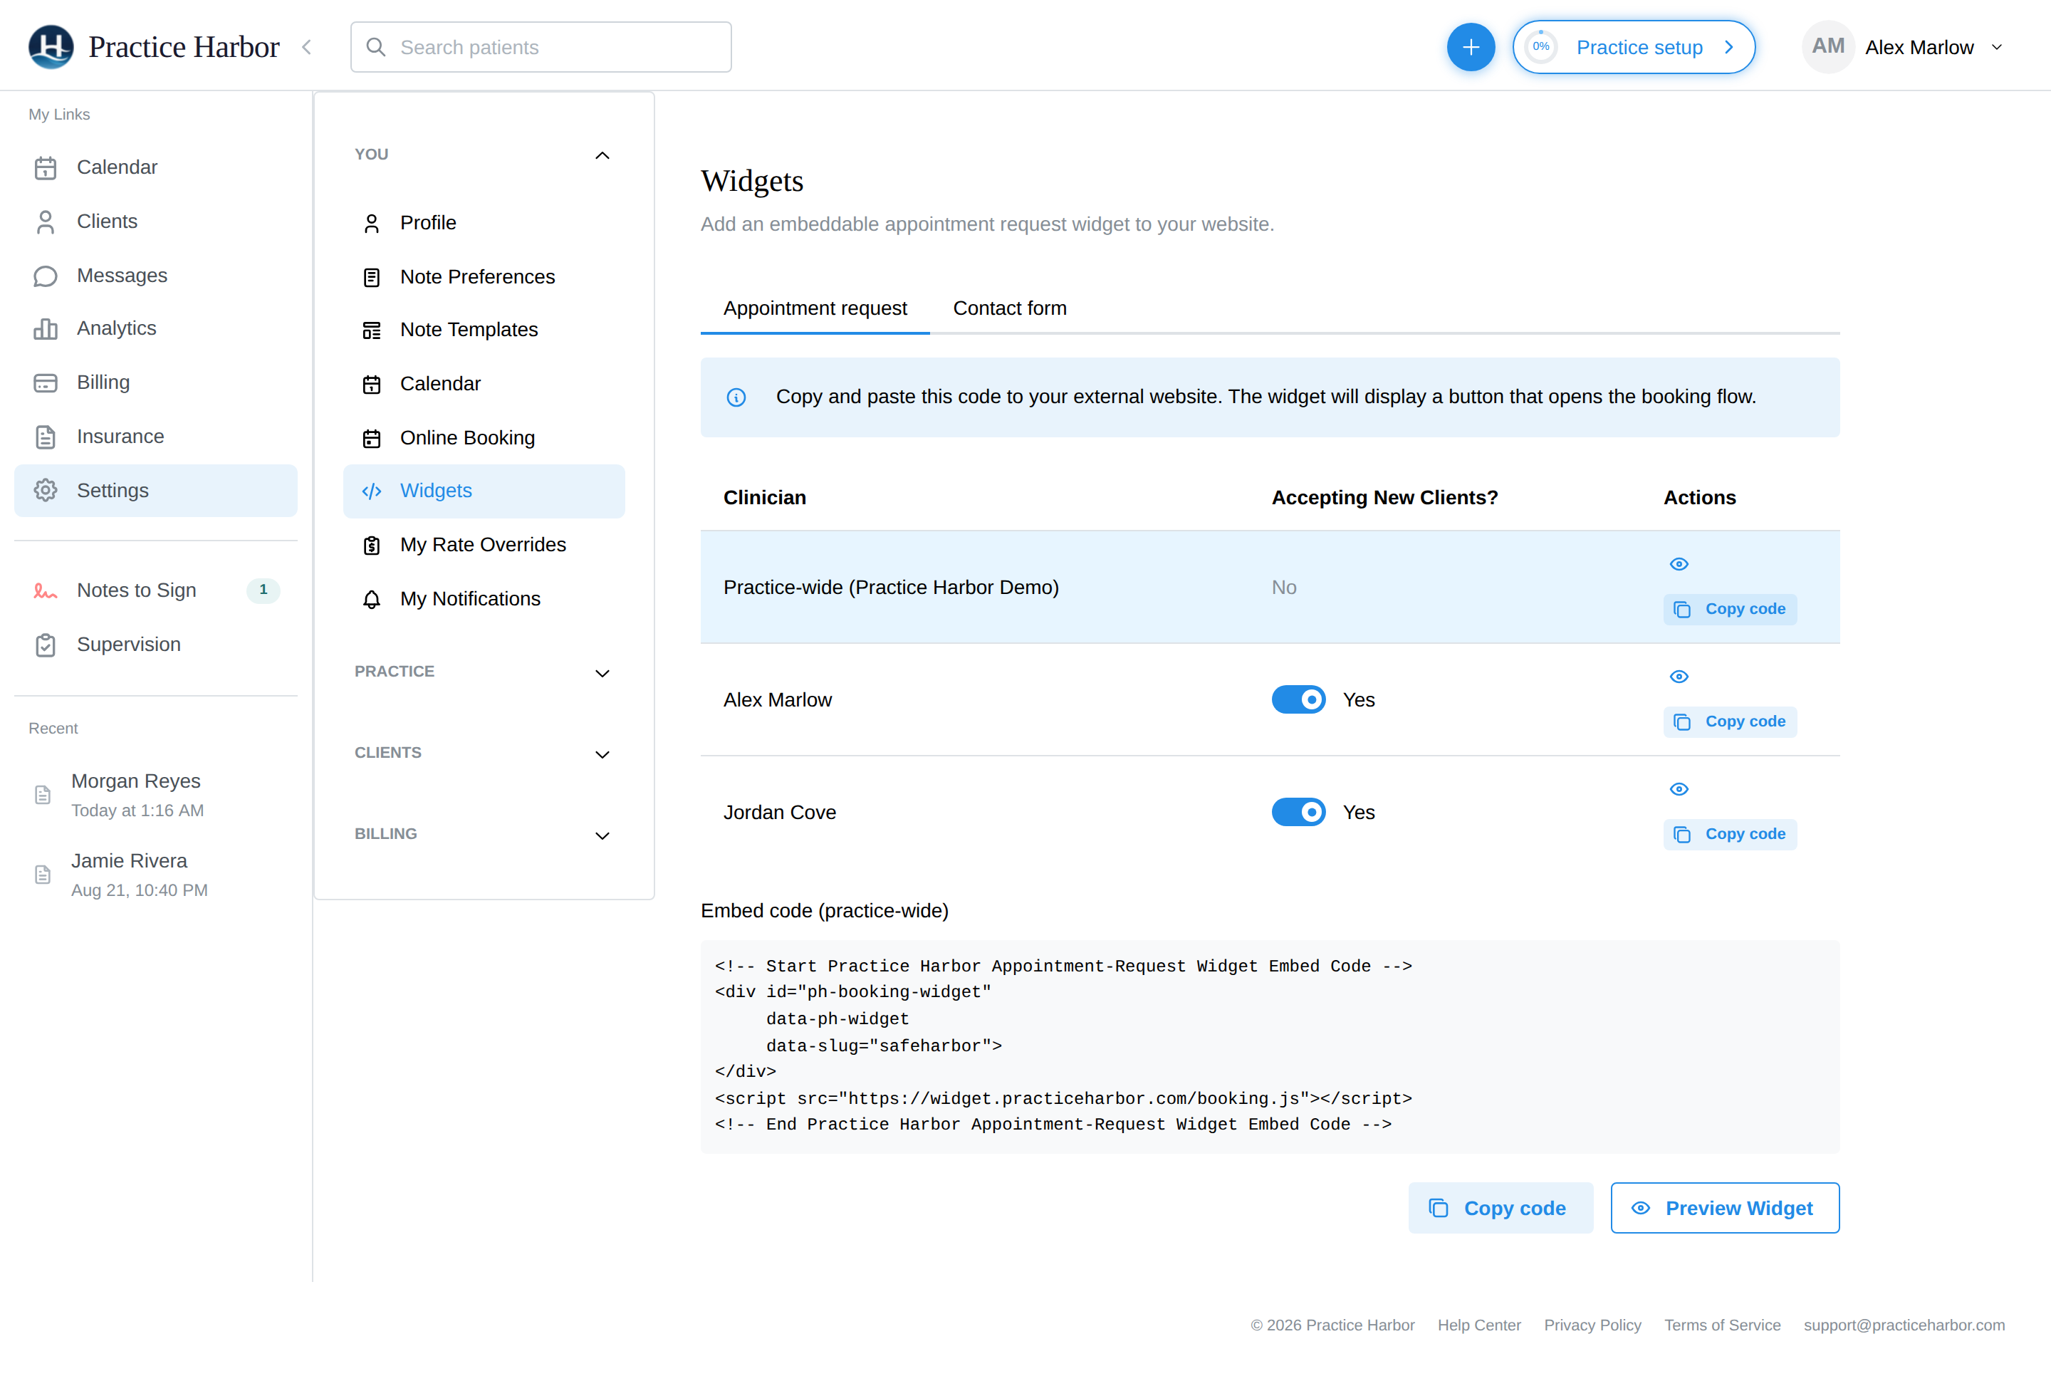
Task: Click the Clinician column header
Action: (764, 498)
